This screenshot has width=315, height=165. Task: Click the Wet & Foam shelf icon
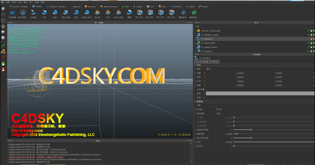tap(118, 13)
